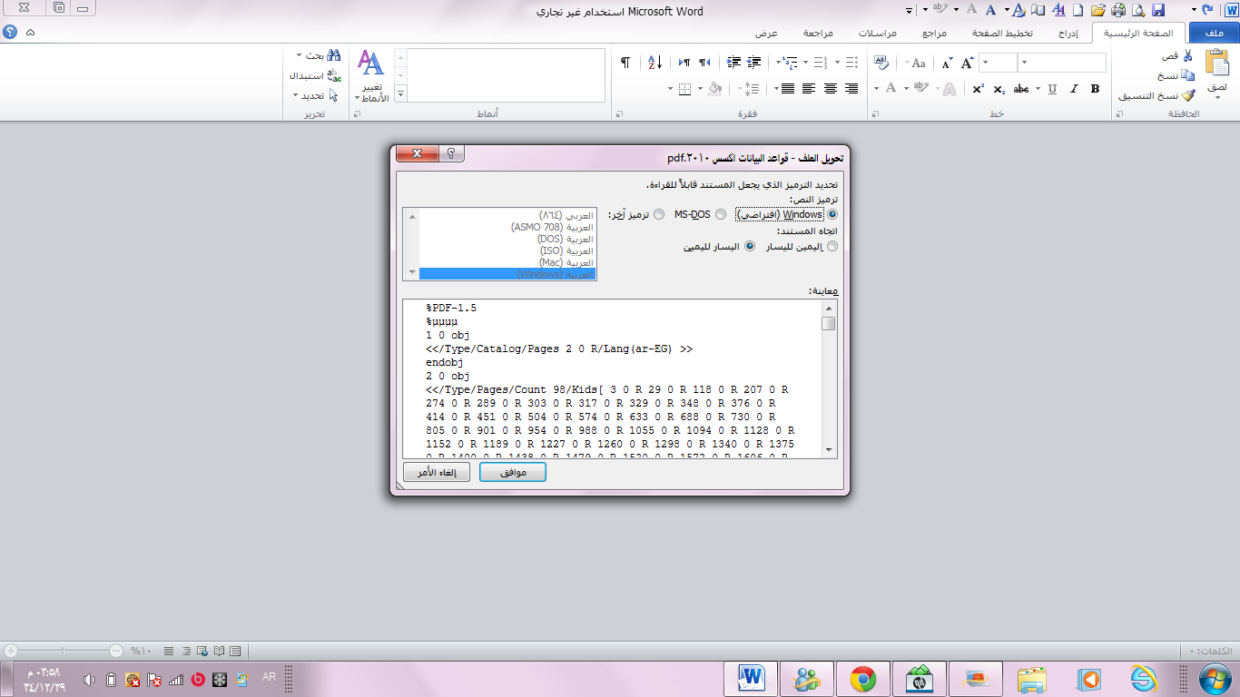The height and width of the screenshot is (697, 1240).
Task: Open the Paste (لصق) dropdown arrow
Action: click(1216, 96)
